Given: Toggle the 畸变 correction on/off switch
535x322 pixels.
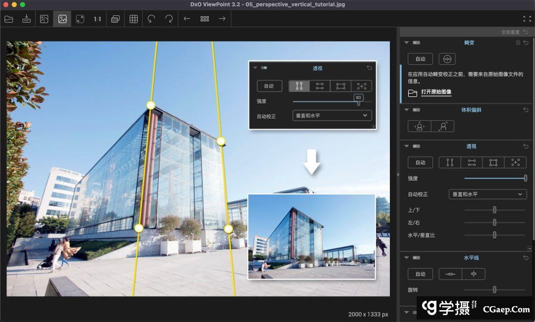Looking at the screenshot, I should pyautogui.click(x=416, y=43).
